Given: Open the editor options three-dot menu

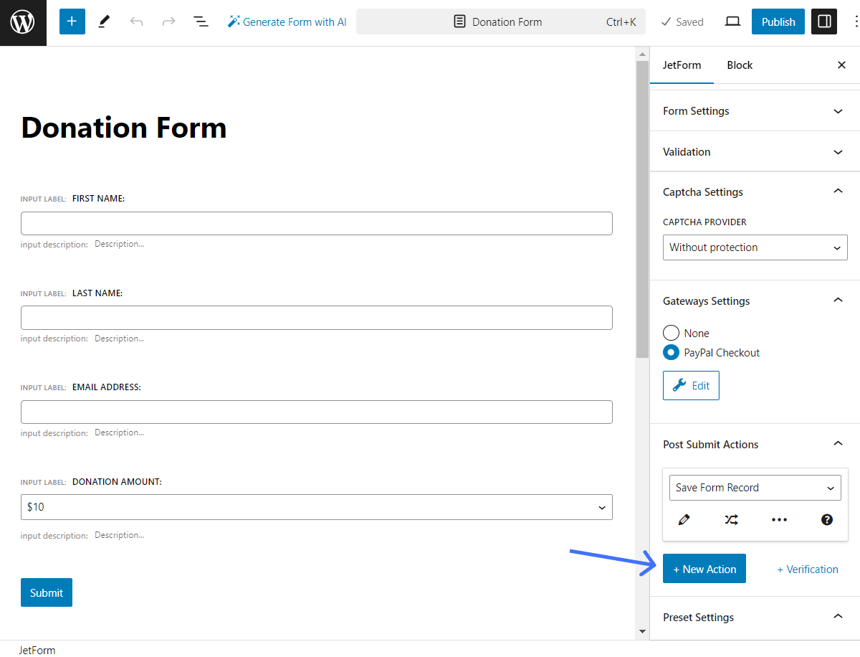Looking at the screenshot, I should (856, 22).
